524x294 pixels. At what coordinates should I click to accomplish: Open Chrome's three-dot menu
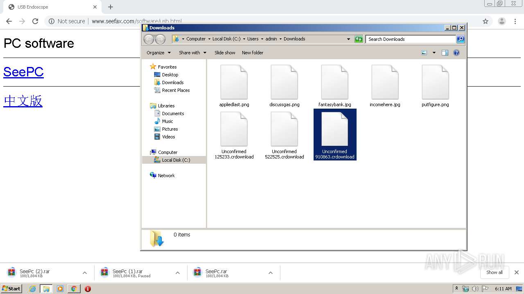515,21
